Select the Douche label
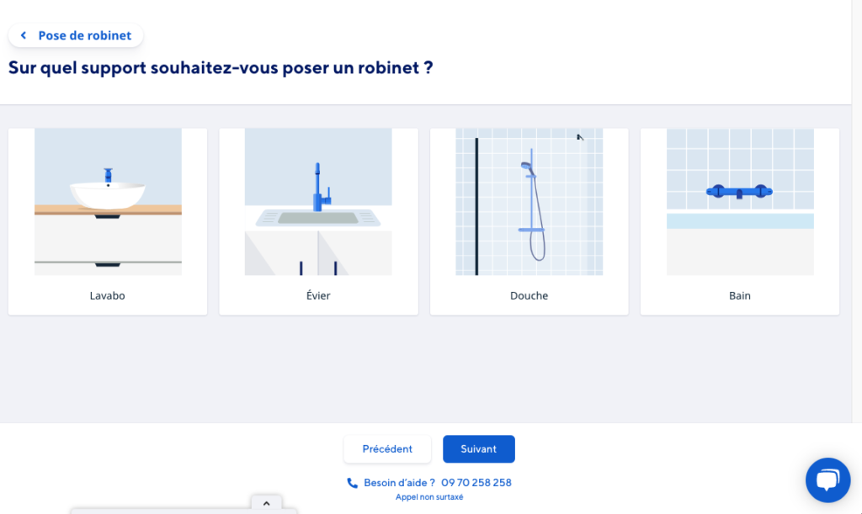Viewport: 862px width, 514px height. click(529, 296)
